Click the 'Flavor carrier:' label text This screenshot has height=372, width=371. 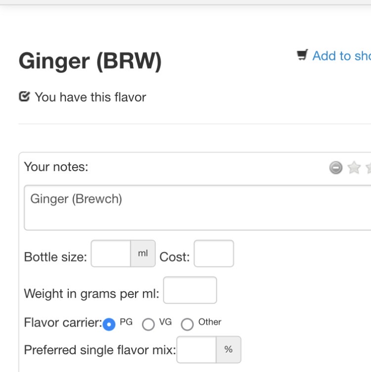coord(63,323)
